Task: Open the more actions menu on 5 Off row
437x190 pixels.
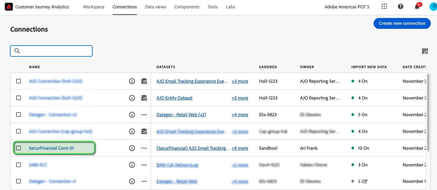Action: pyautogui.click(x=144, y=181)
